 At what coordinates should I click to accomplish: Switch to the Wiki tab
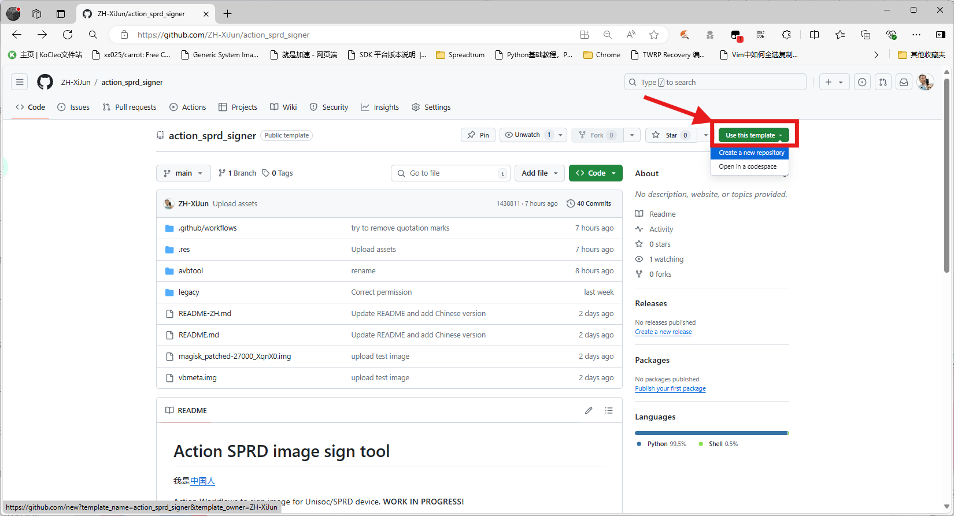point(283,107)
